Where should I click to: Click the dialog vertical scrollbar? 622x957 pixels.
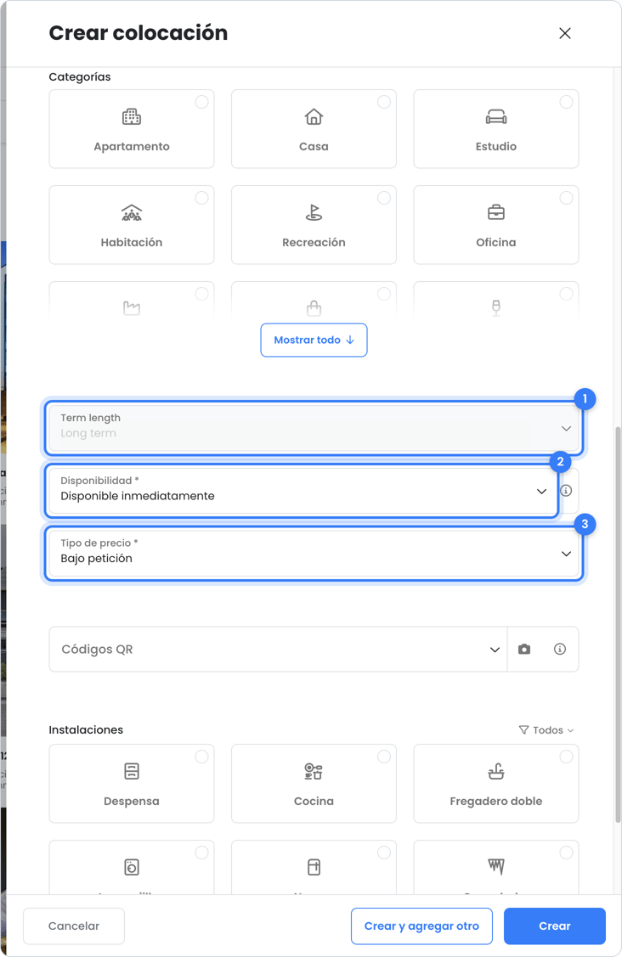618,624
